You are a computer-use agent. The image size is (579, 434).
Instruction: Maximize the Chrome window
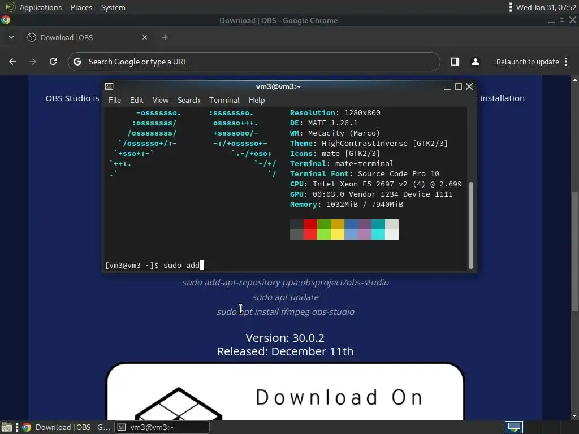pyautogui.click(x=562, y=20)
